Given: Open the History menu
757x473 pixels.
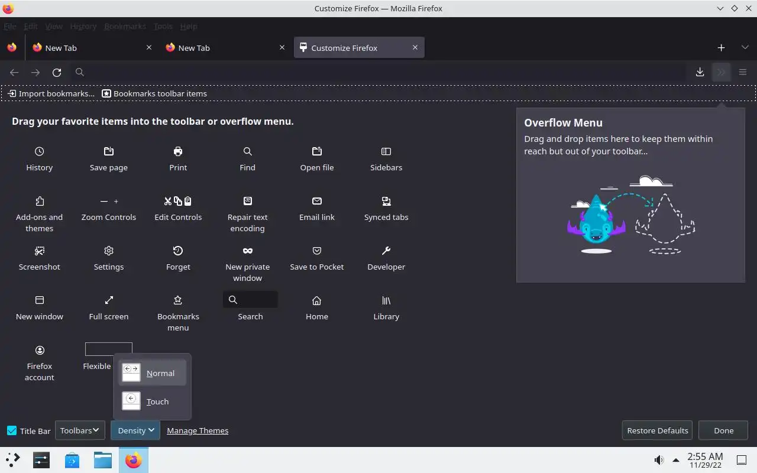Looking at the screenshot, I should [x=83, y=27].
